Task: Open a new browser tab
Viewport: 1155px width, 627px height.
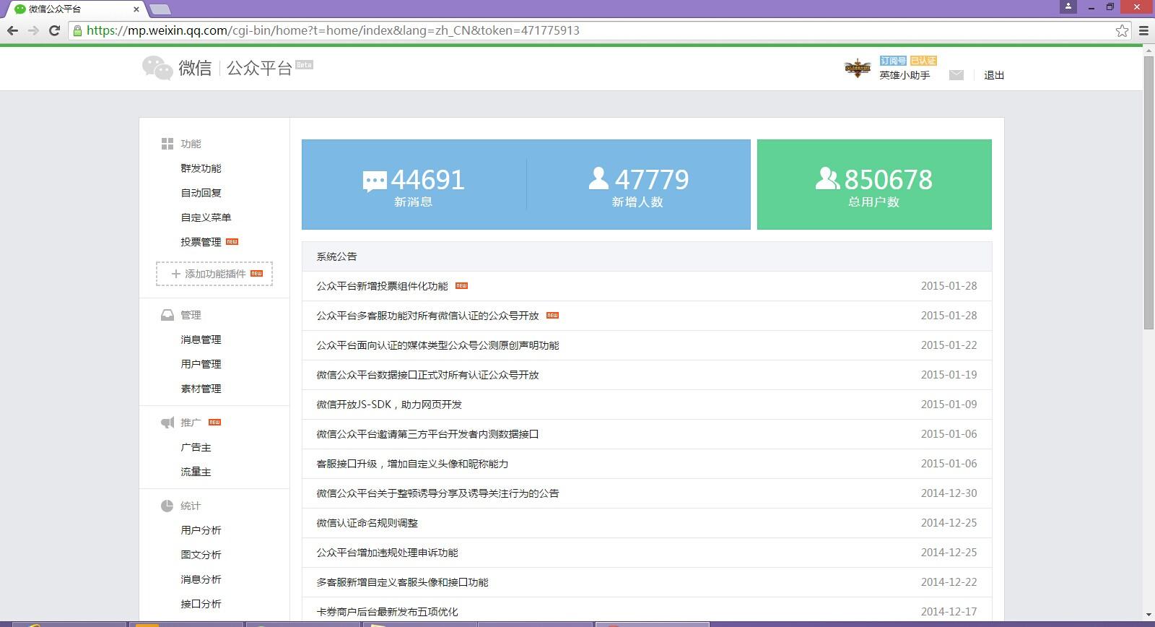Action: 160,9
